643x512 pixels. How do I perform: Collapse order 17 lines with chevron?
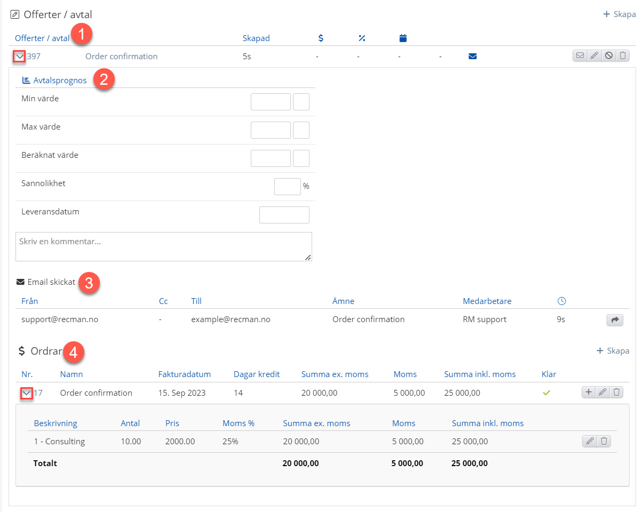[x=27, y=393]
